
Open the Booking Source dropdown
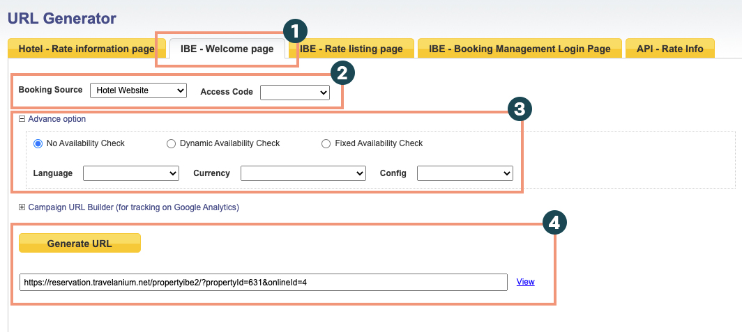tap(138, 90)
